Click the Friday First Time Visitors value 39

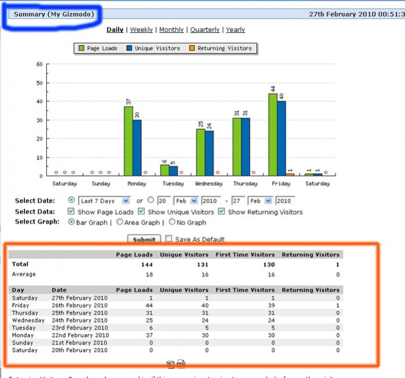272,305
